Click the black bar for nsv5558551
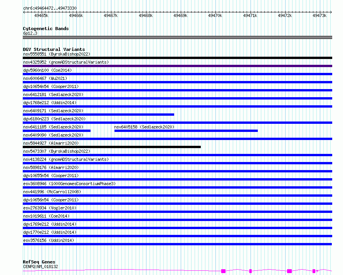 point(177,58)
